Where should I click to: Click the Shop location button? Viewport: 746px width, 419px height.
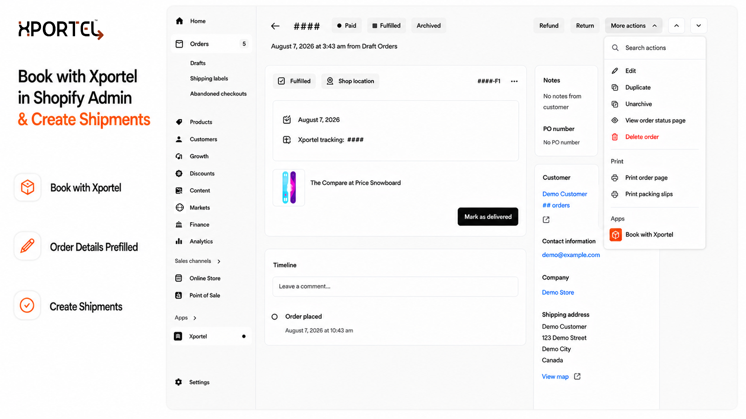[x=350, y=81]
